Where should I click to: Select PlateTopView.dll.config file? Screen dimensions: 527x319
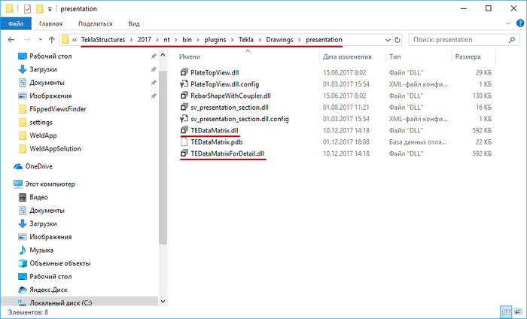pos(224,84)
